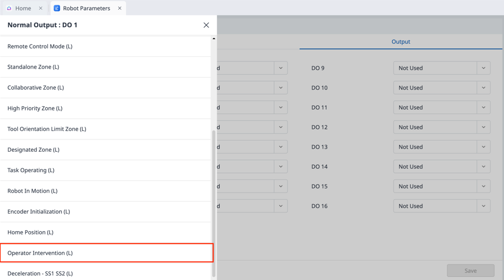Close the Normal Output DO 1 panel
The image size is (504, 280).
point(206,25)
